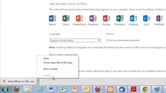Click the Office icon on the downloaded file
166x93 pixels.
pyautogui.click(x=4, y=81)
